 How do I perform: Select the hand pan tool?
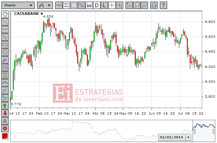click(5, 14)
